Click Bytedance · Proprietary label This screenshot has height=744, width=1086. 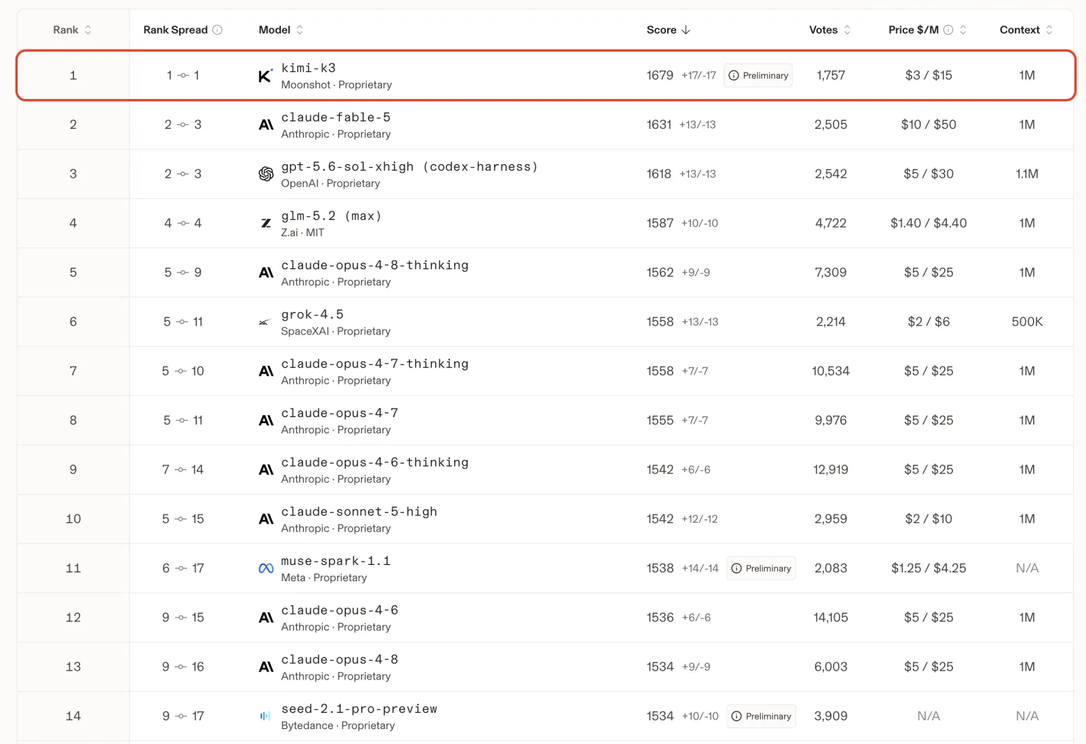click(x=338, y=726)
